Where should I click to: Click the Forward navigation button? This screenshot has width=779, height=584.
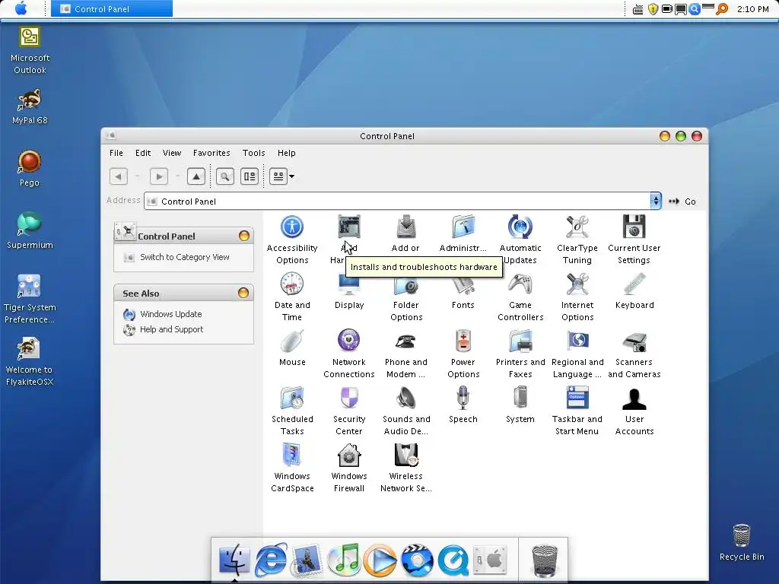coord(159,176)
